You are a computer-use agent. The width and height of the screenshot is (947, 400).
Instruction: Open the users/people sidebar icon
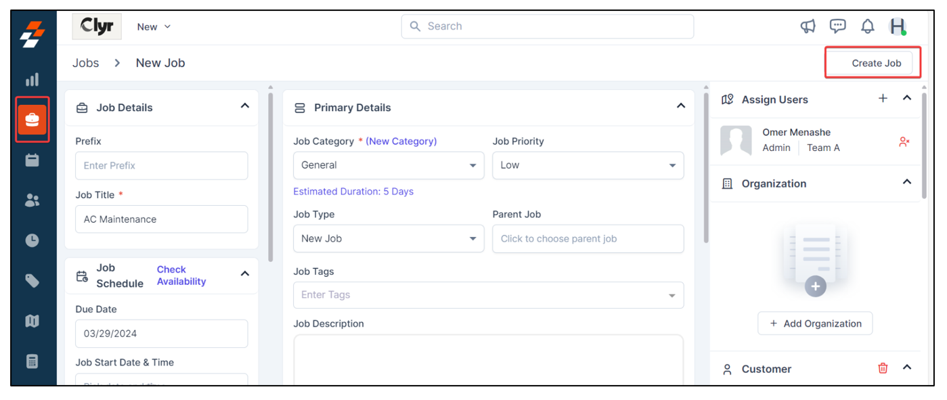32,200
